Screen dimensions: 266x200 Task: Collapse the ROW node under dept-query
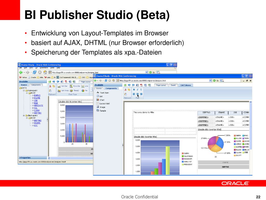(x=27, y=118)
